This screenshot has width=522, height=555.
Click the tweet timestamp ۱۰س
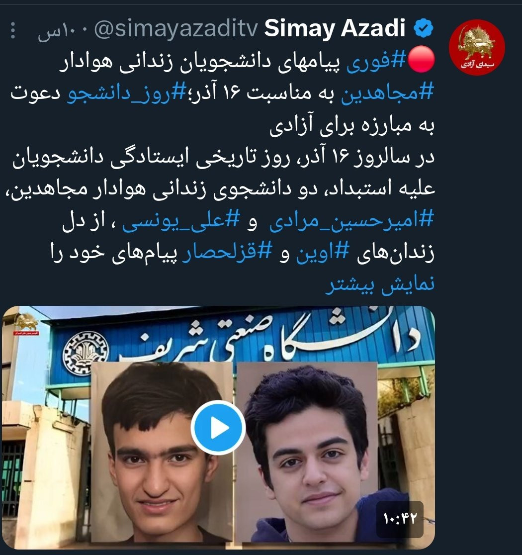pyautogui.click(x=53, y=31)
